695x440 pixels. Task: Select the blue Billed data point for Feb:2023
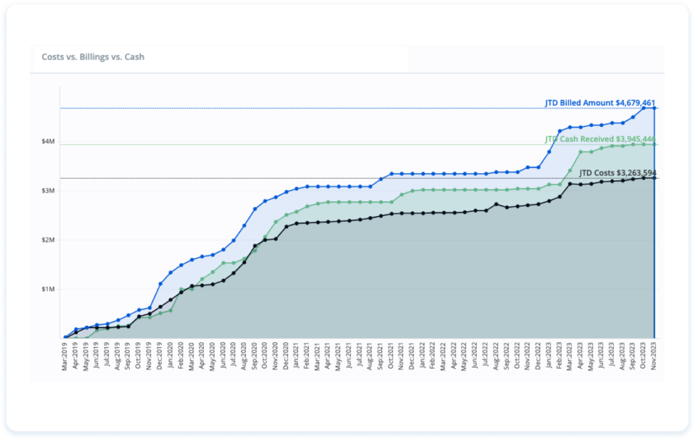(559, 131)
